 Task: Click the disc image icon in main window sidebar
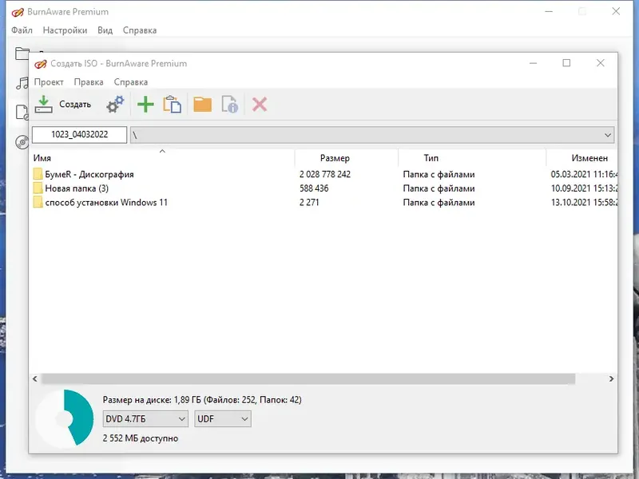pyautogui.click(x=22, y=113)
